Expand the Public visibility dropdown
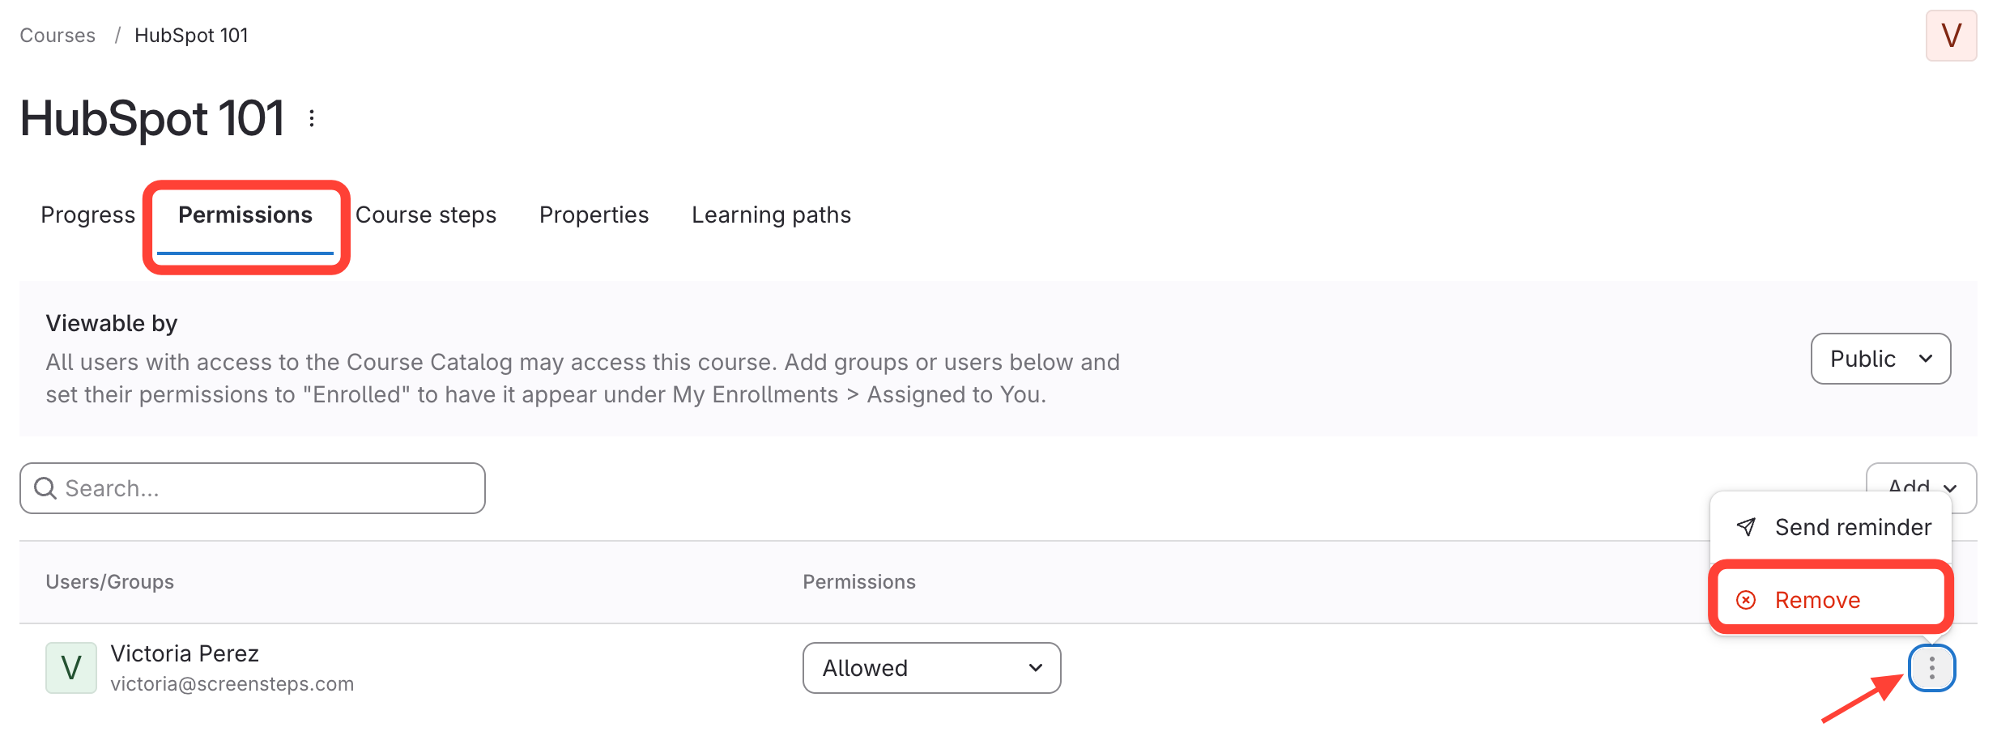The width and height of the screenshot is (1997, 740). pyautogui.click(x=1880, y=359)
